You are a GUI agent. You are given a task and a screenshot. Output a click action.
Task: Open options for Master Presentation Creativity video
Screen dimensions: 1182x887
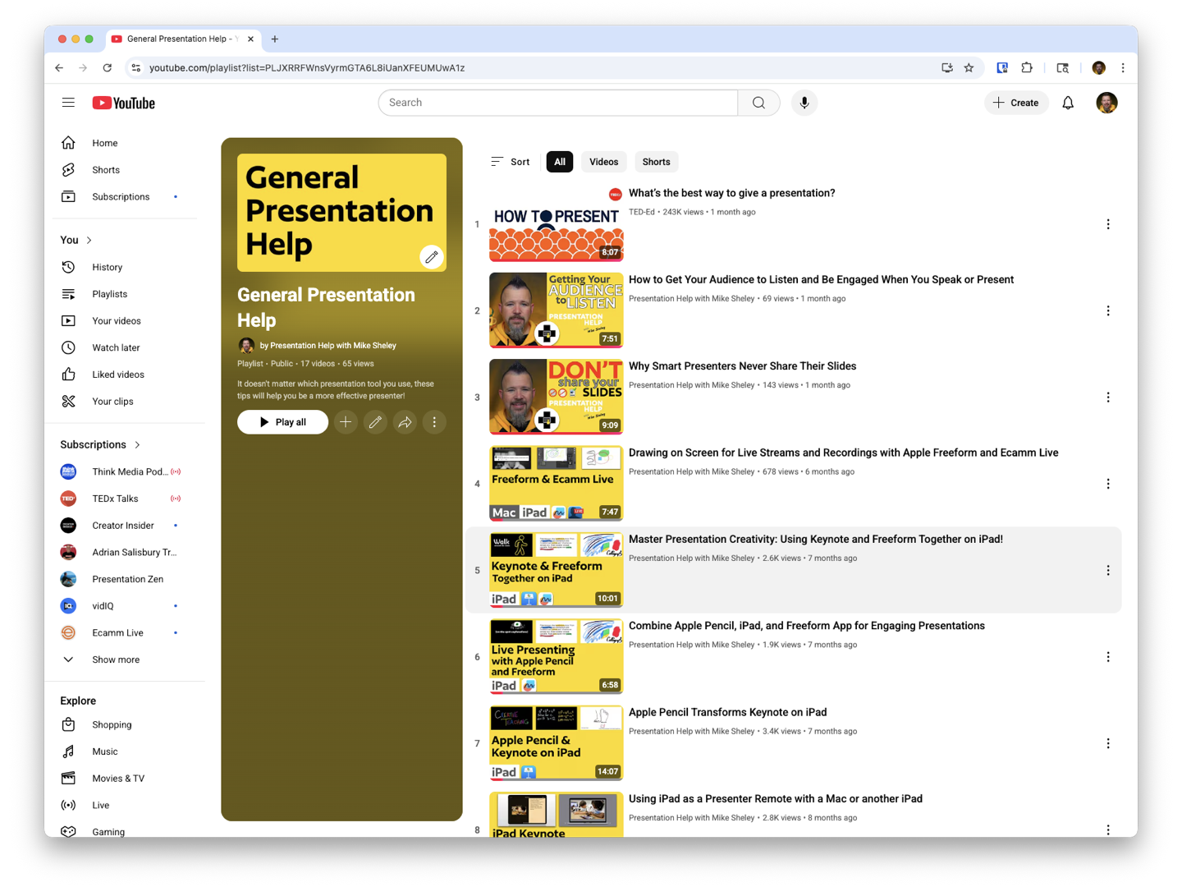point(1108,570)
